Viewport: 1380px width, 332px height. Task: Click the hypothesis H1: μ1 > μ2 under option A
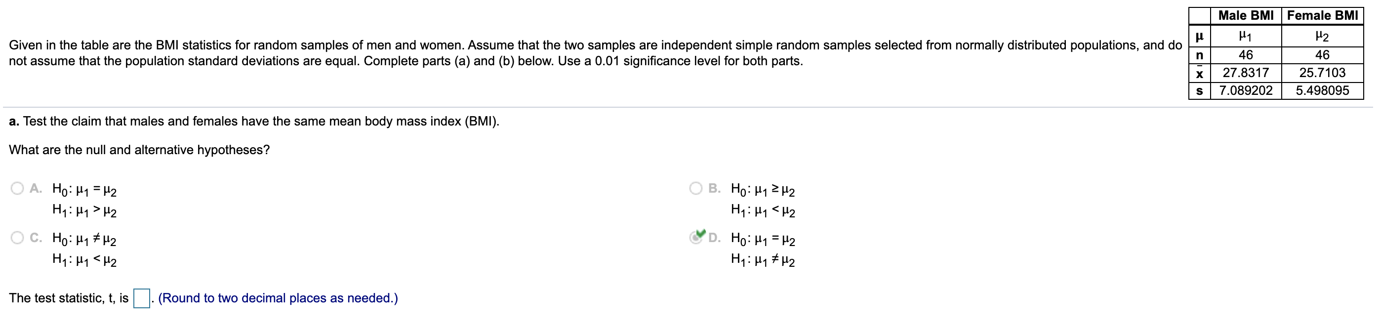point(84,211)
